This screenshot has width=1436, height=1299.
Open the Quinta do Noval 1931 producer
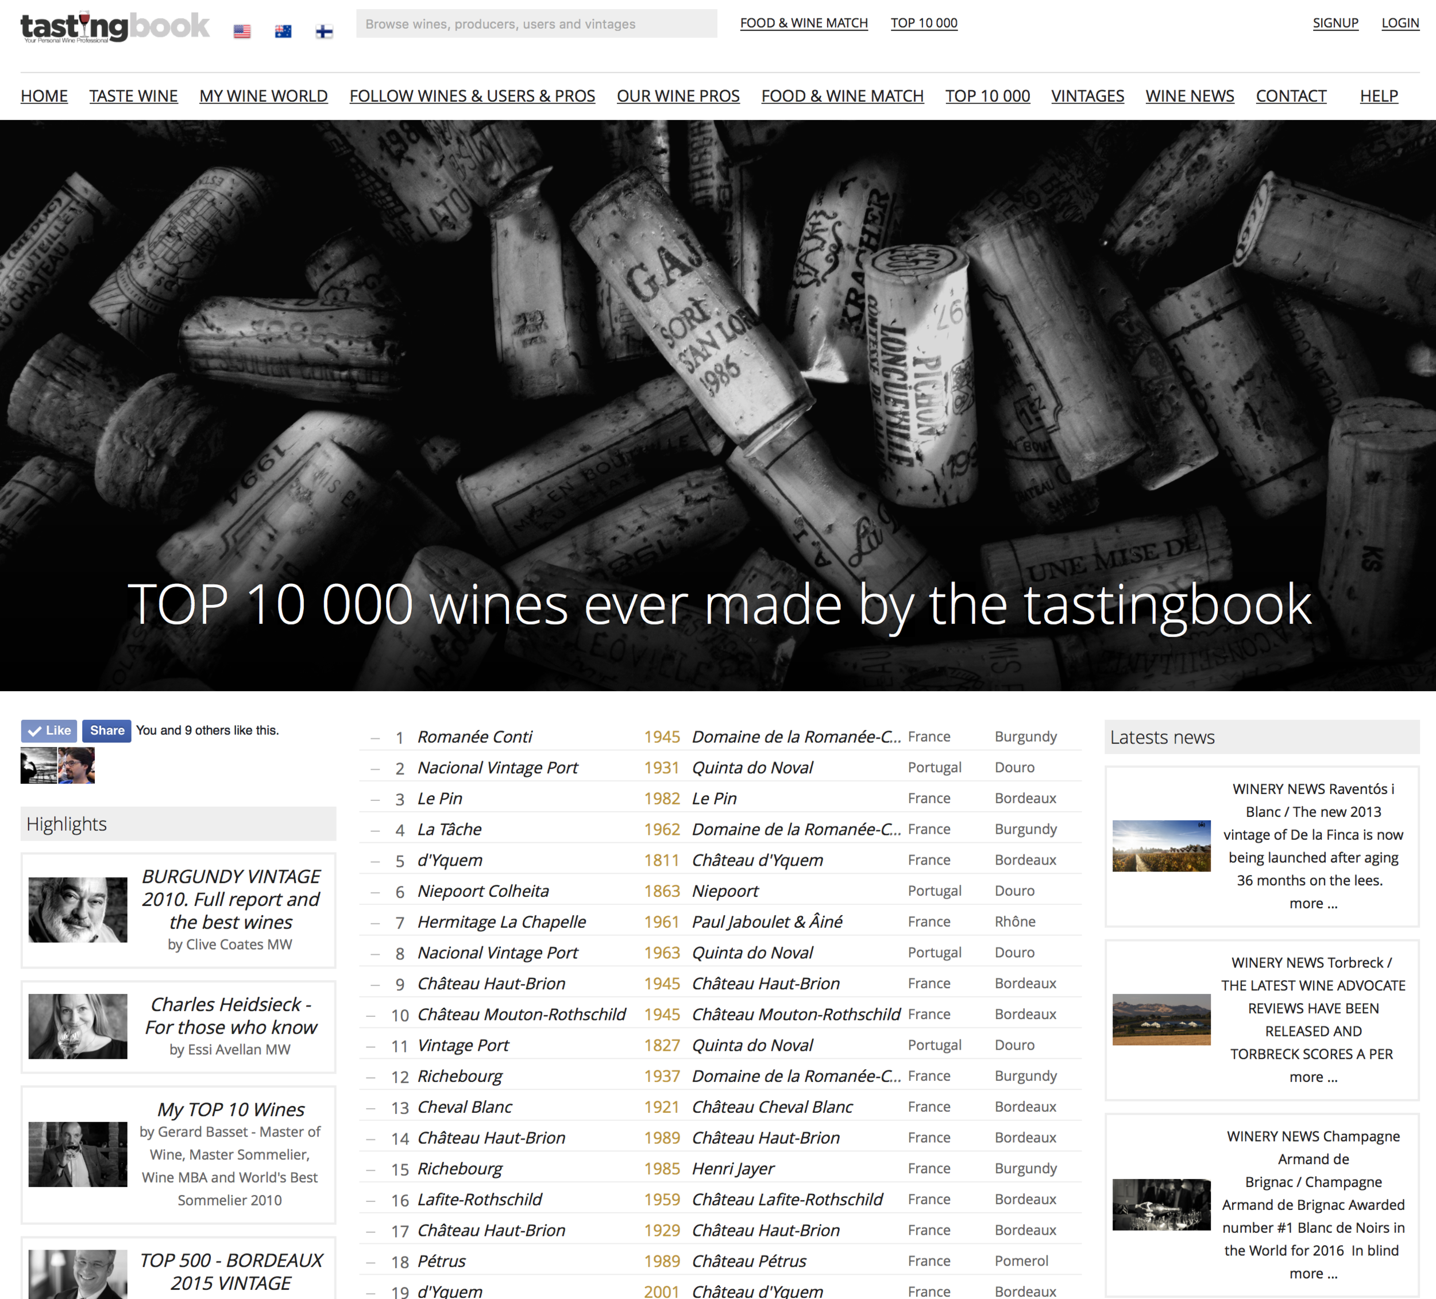(752, 768)
